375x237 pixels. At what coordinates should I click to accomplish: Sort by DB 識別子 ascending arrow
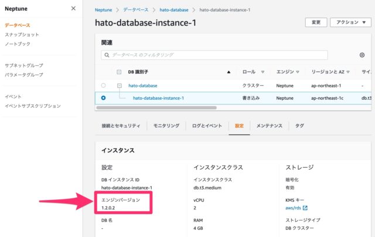[229, 72]
